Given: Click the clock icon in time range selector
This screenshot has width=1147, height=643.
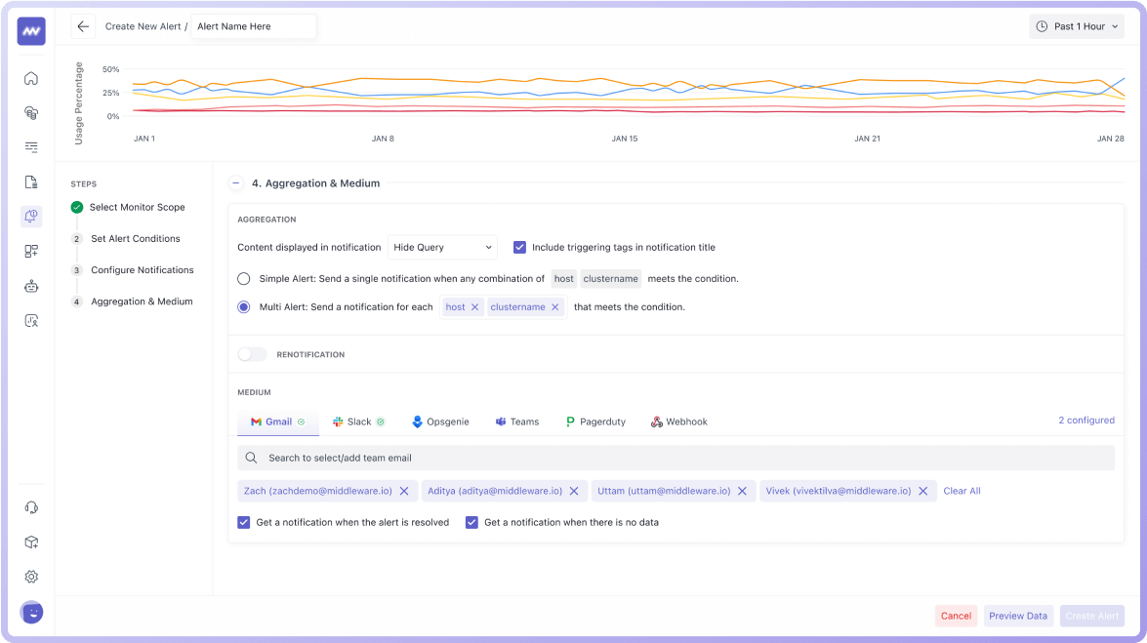Looking at the screenshot, I should (1042, 26).
